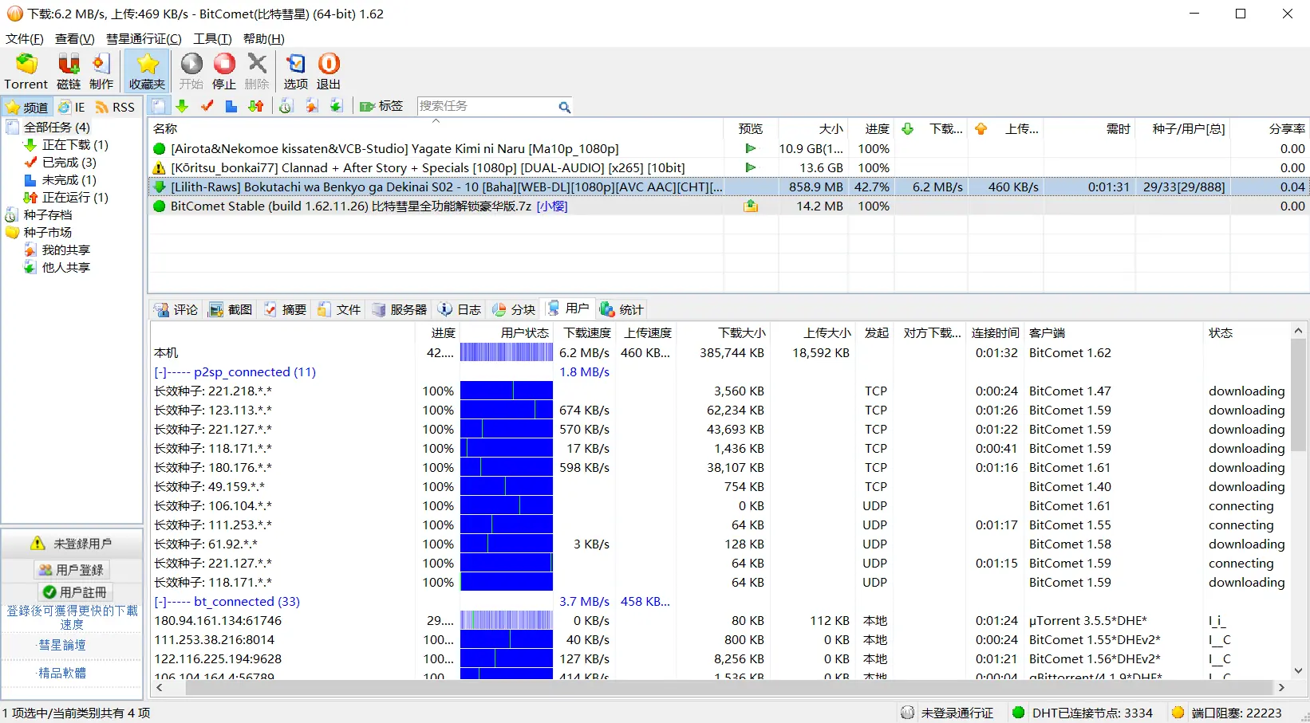Show all tasks filter icon
This screenshot has height=723, width=1310.
coord(159,106)
